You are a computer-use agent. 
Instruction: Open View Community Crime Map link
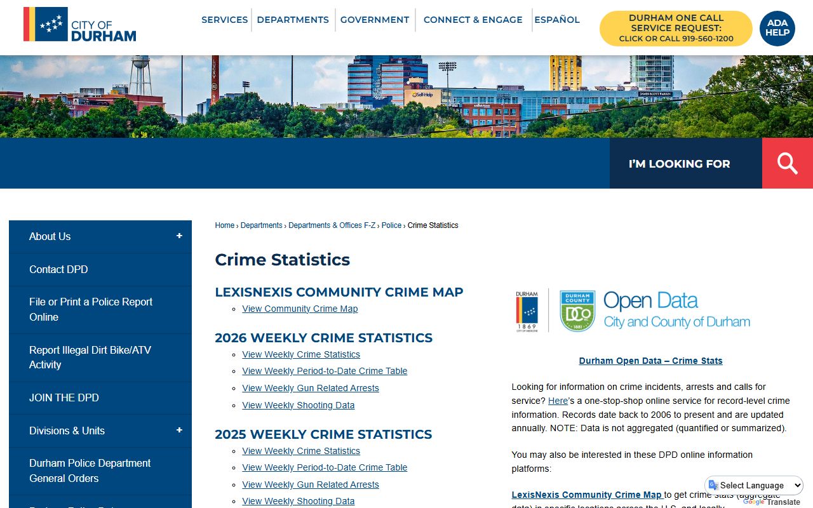coord(300,309)
